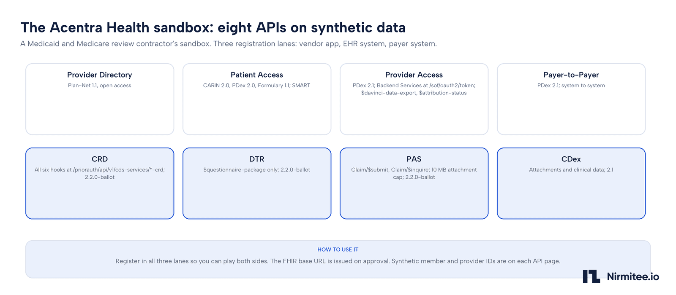Click 'CARIN 2.0, PDex 2.0, Formulary 1.1; SMART' text
This screenshot has height=295, width=676.
(257, 86)
